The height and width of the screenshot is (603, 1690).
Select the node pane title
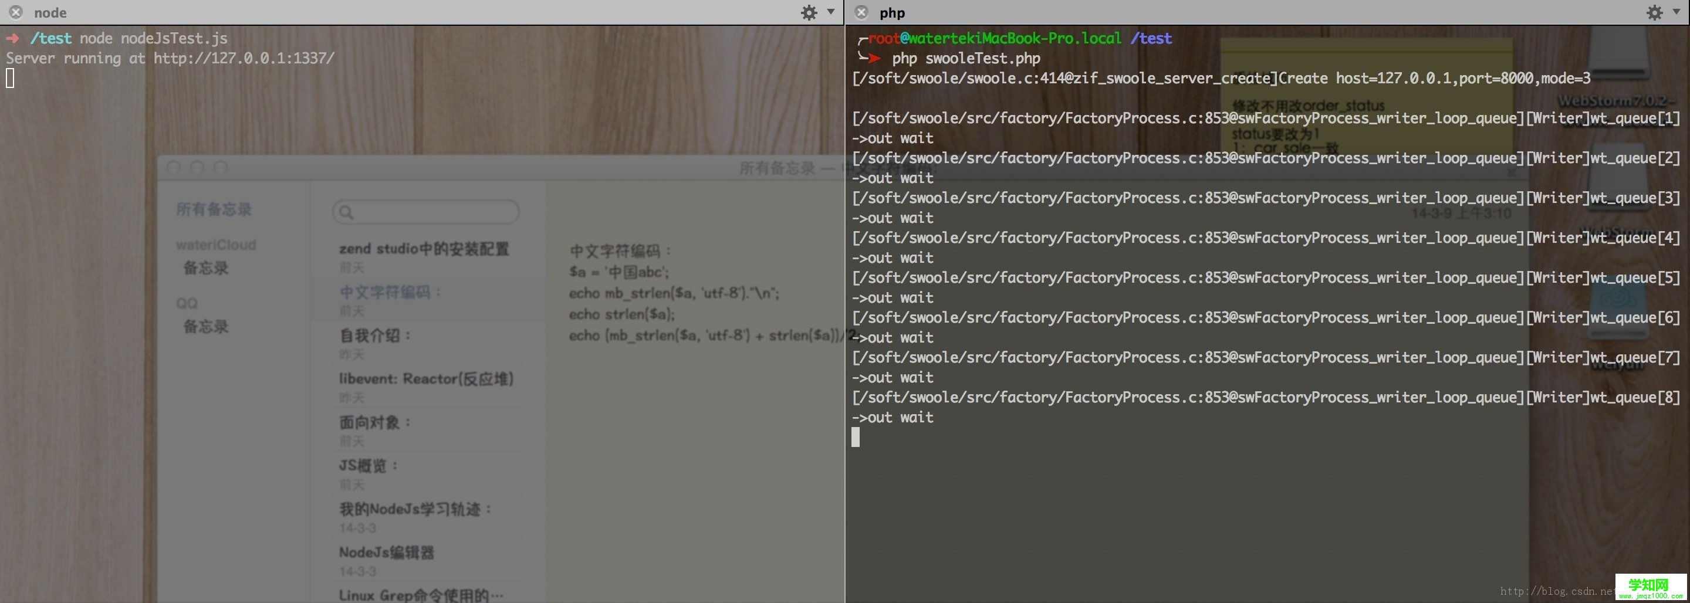click(x=50, y=12)
